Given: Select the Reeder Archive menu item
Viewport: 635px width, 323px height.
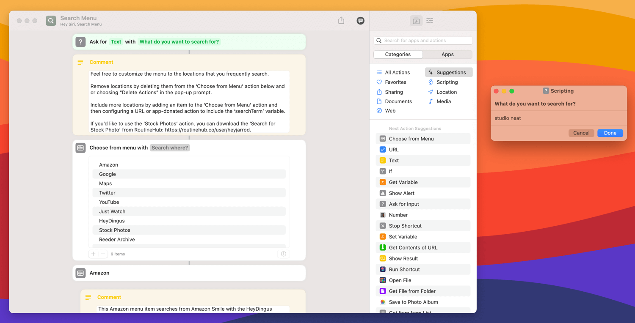Looking at the screenshot, I should tap(189, 239).
